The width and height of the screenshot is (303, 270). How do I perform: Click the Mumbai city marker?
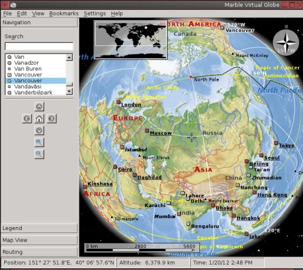click(x=179, y=214)
